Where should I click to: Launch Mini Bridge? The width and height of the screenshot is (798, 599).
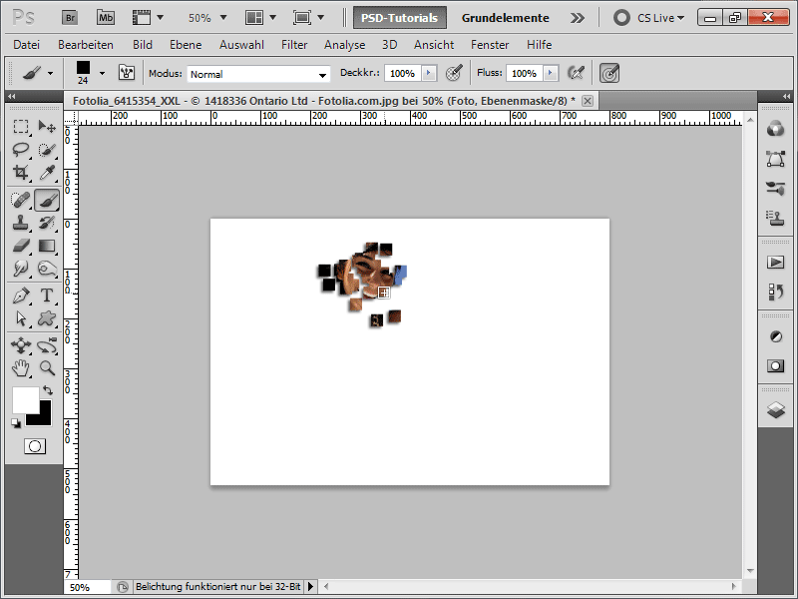pos(106,18)
